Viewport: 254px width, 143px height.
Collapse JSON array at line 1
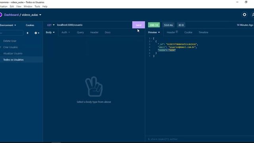tap(152, 39)
